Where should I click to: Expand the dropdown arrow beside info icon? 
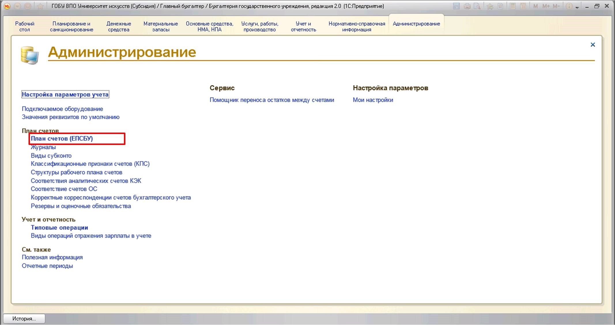(577, 7)
